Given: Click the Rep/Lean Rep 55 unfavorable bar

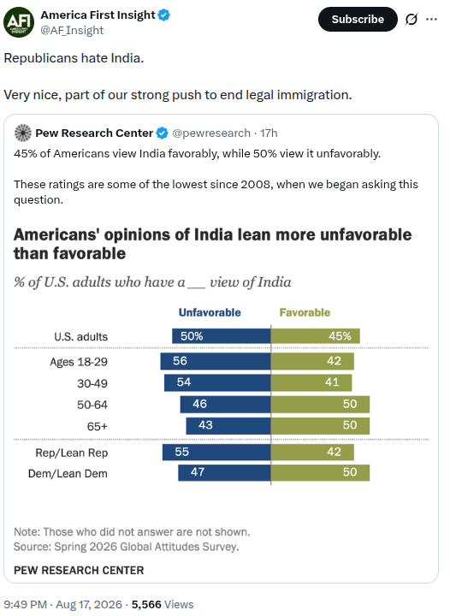Looking at the screenshot, I should (216, 453).
